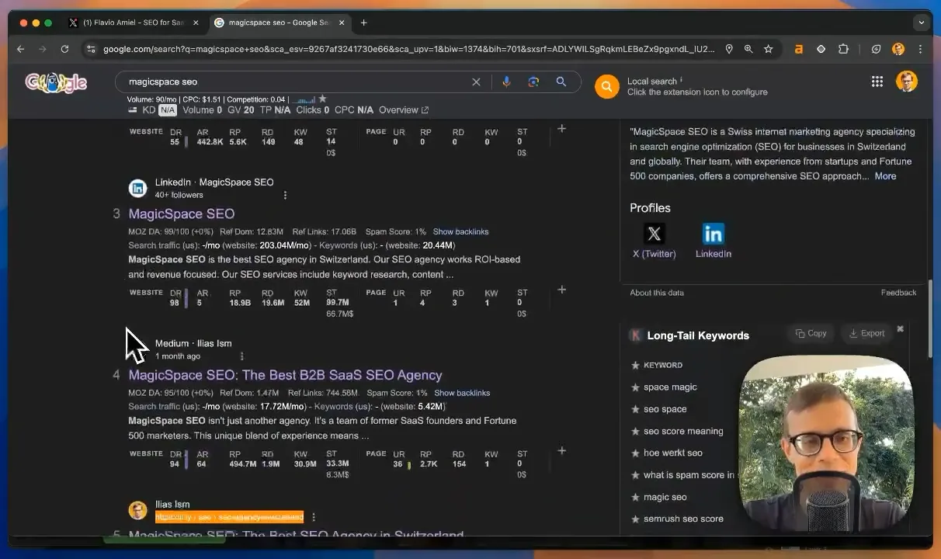Viewport: 941px width, 559px height.
Task: Bookmark this page with the star icon
Action: [768, 49]
